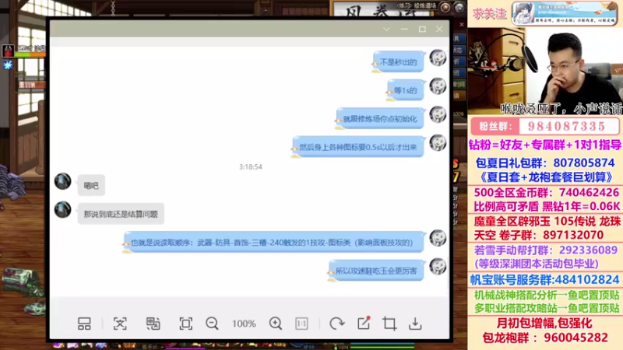Click the 100% zoom level text
Image resolution: width=623 pixels, height=350 pixels.
coord(244,324)
